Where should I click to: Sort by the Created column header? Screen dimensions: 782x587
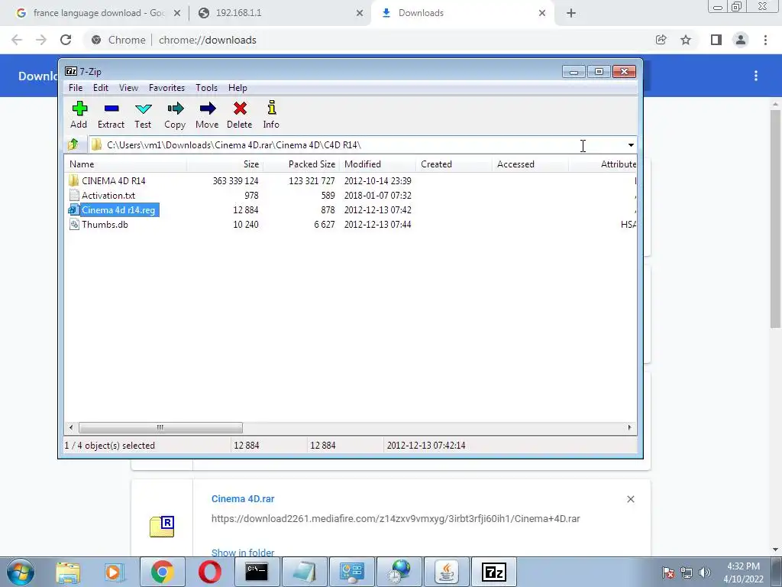pos(454,164)
